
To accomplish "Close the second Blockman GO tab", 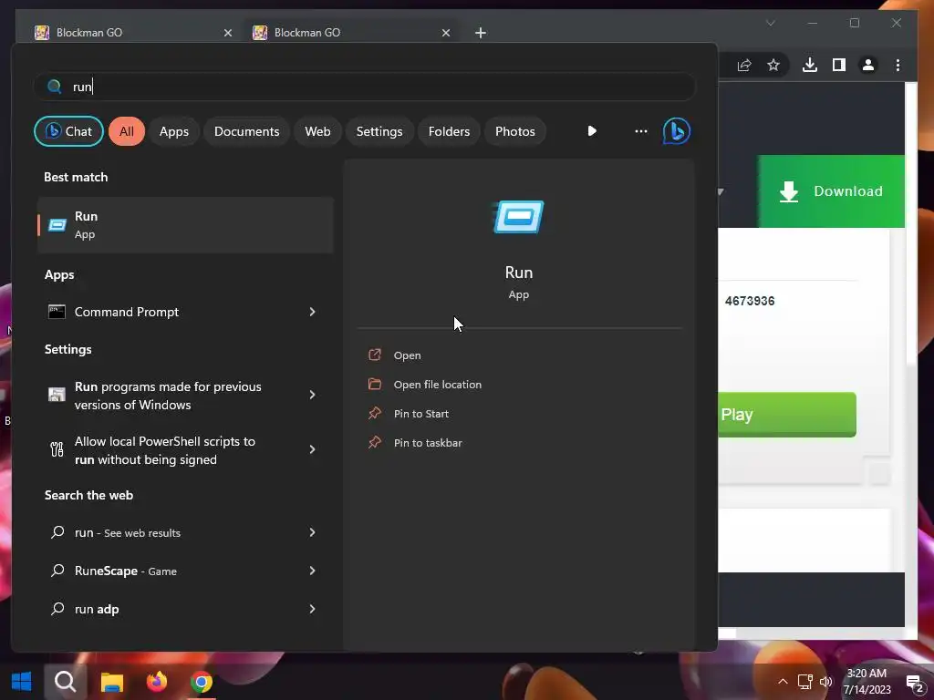I will tap(445, 33).
